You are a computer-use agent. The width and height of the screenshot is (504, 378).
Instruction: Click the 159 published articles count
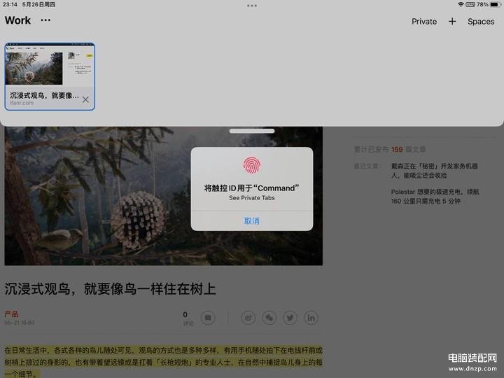397,150
